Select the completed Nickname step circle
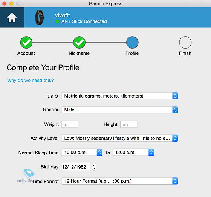The image size is (211, 197). coord(79,43)
